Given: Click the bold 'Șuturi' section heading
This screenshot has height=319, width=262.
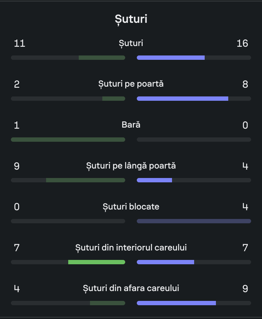Looking at the screenshot, I should point(131,19).
